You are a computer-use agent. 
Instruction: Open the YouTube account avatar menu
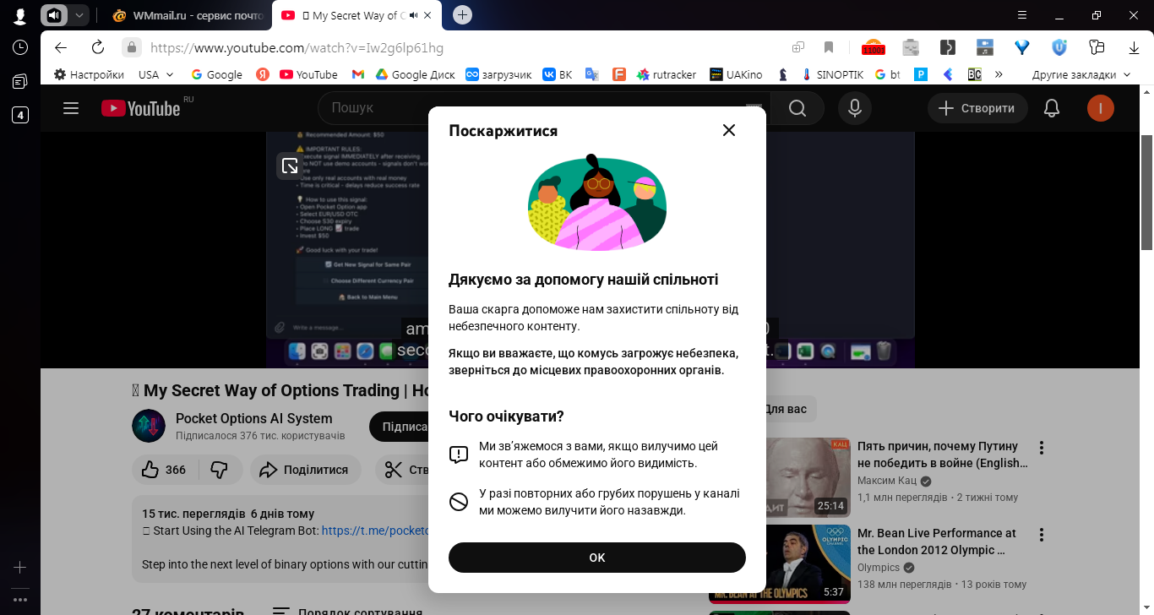tap(1101, 108)
